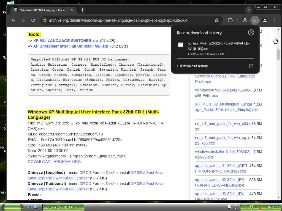Launch Internet Explorer from quick launch
The width and height of the screenshot is (282, 211).
pos(30,207)
